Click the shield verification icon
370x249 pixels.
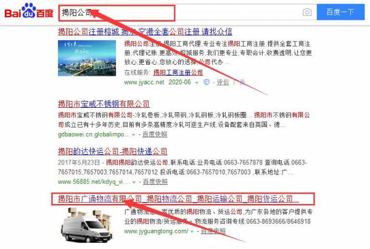(x=207, y=83)
